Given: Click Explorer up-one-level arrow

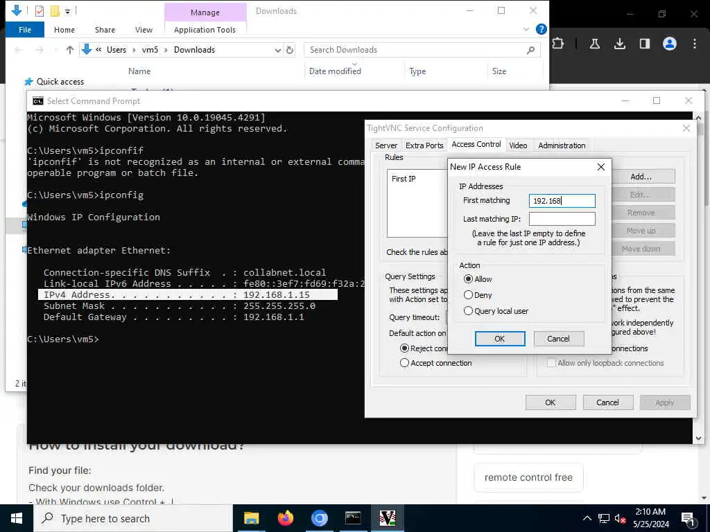Looking at the screenshot, I should click(70, 50).
